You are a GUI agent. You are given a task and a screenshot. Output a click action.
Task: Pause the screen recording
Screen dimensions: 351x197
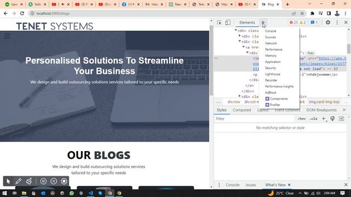click(43, 181)
